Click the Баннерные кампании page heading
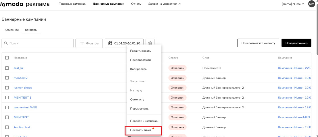This screenshot has height=137, width=318. coord(24,20)
